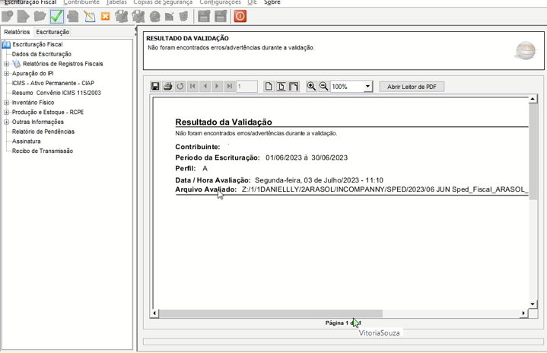This screenshot has width=547, height=353.
Task: Click the red power exit icon
Action: tap(240, 16)
